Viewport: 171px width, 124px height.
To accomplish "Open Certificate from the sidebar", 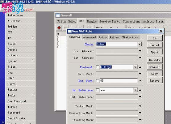I will click(20, 118).
